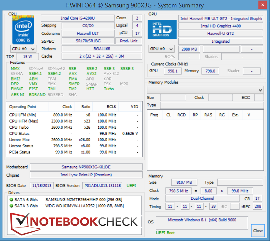Click the TDP 15 W field
The image size is (270, 241).
28,56
